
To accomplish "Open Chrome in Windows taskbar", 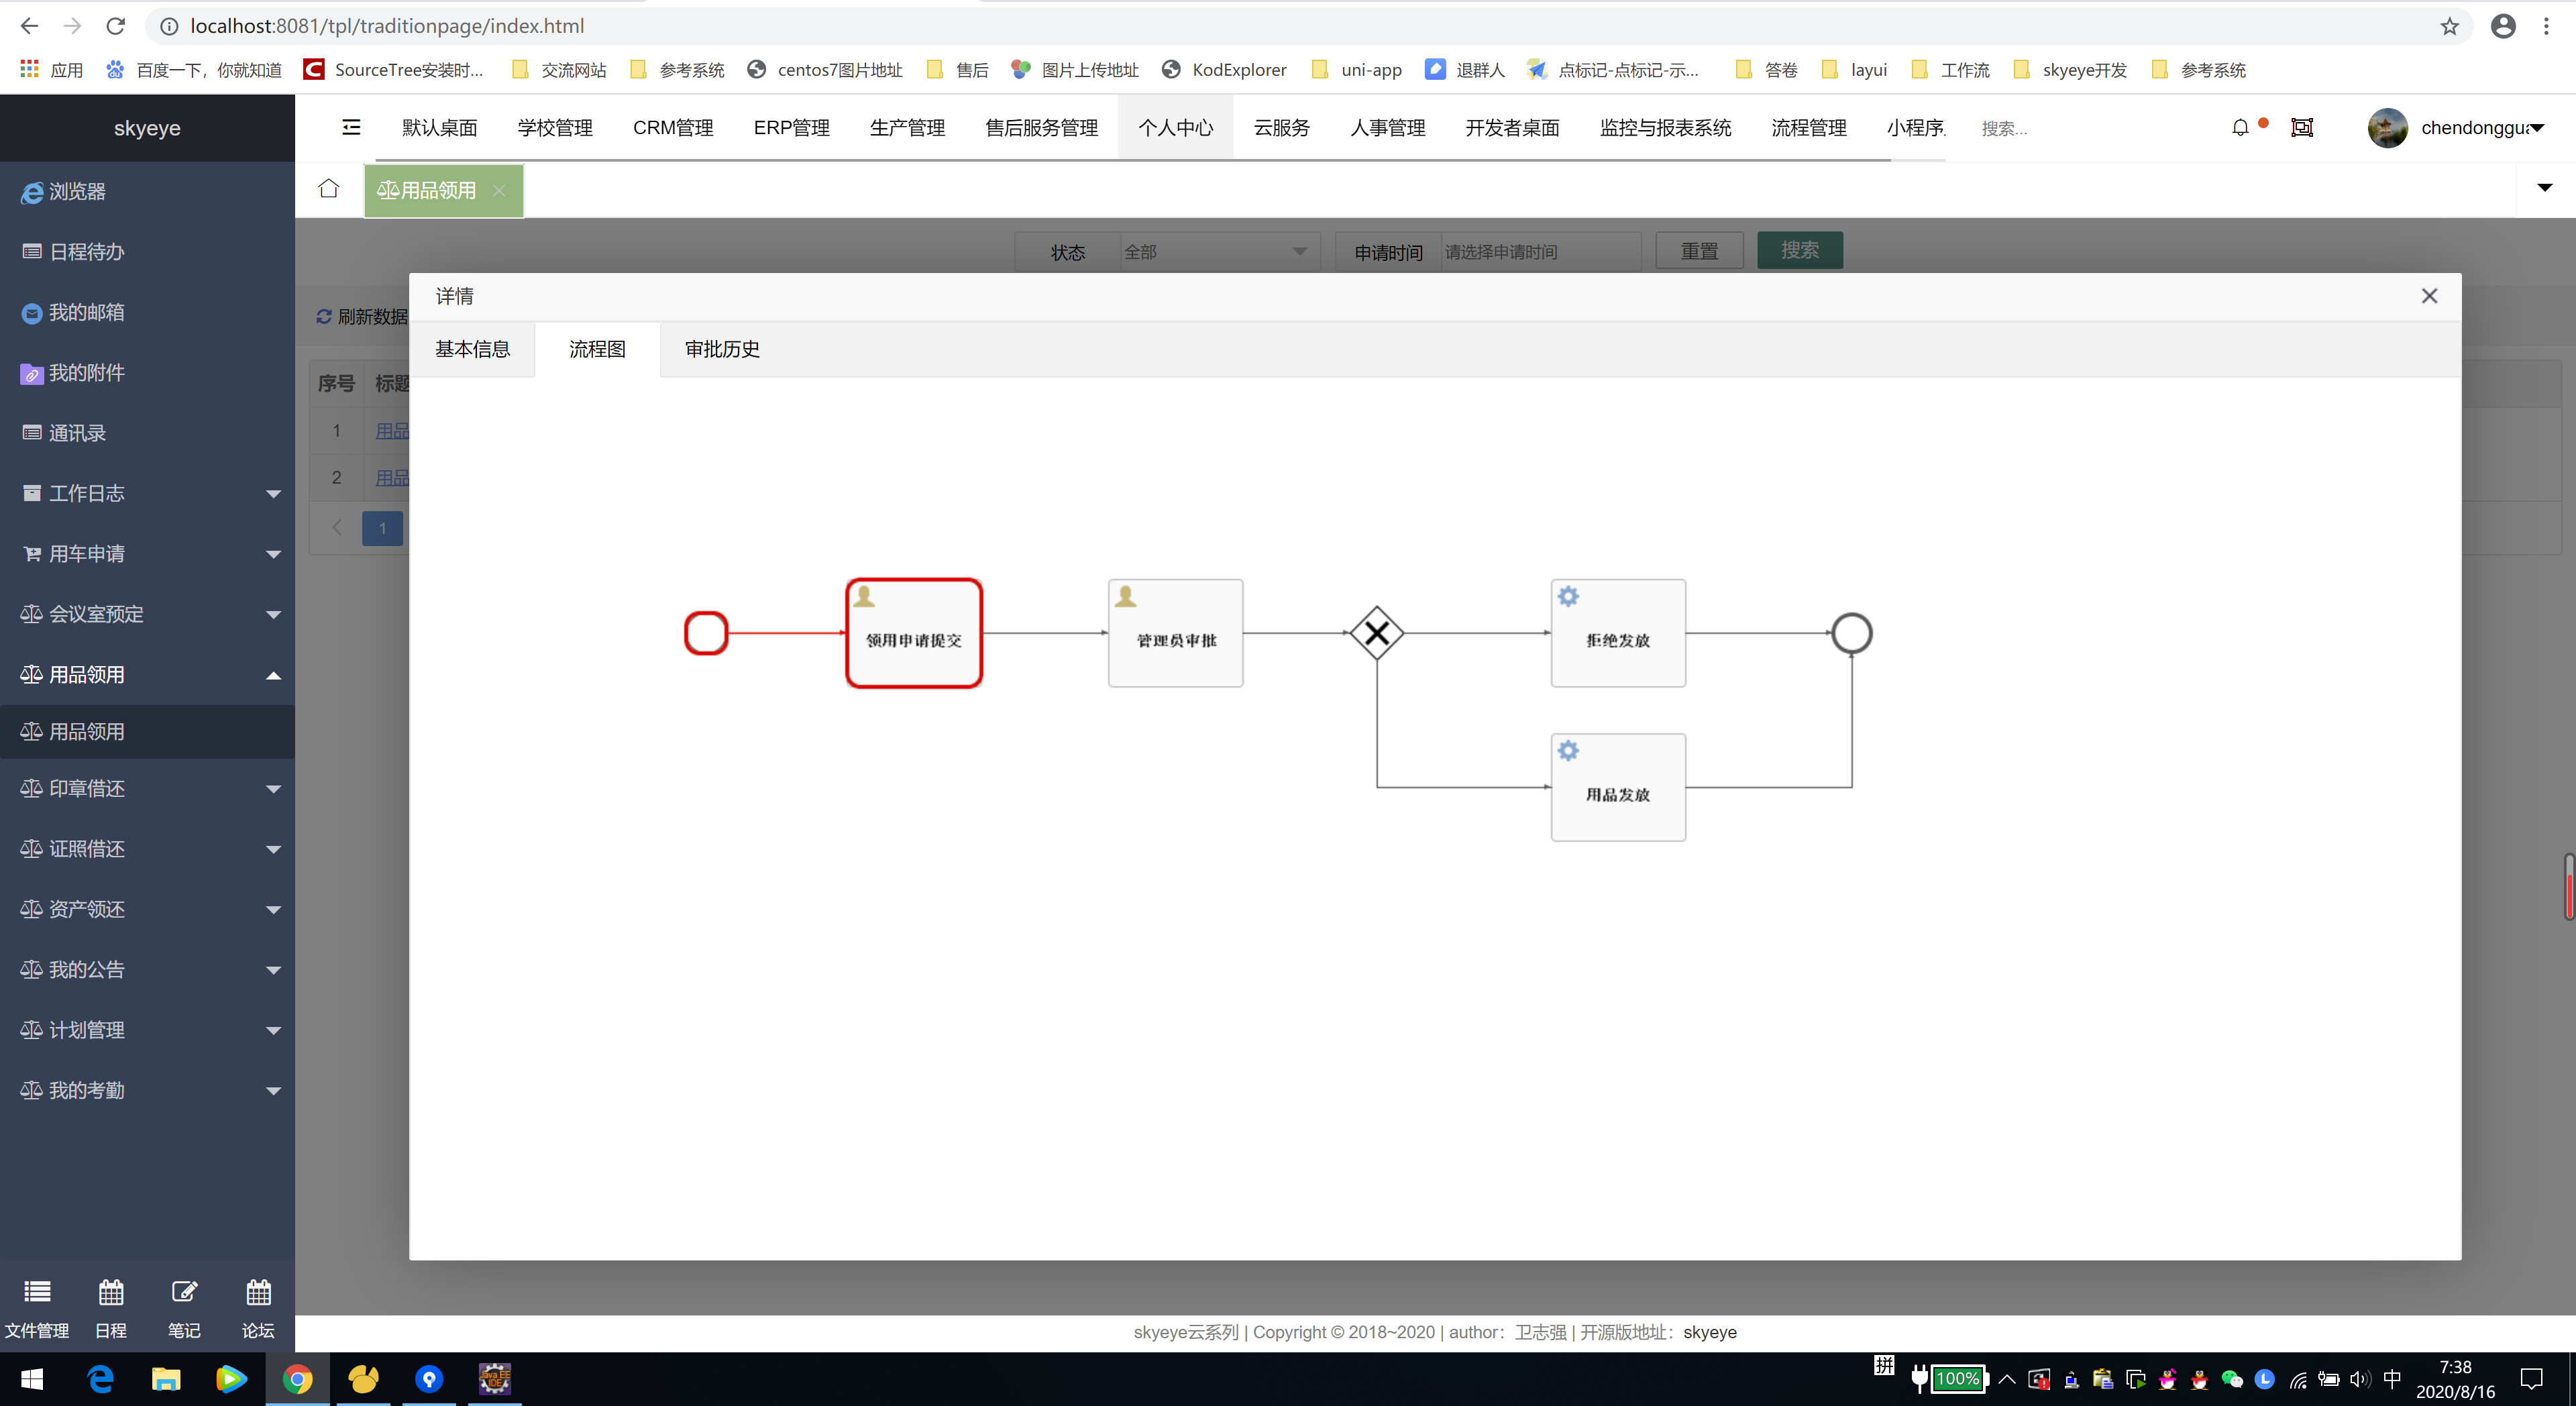I will (x=297, y=1379).
